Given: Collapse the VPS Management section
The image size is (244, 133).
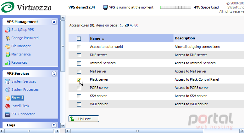Looking at the screenshot, I should click(x=54, y=22).
